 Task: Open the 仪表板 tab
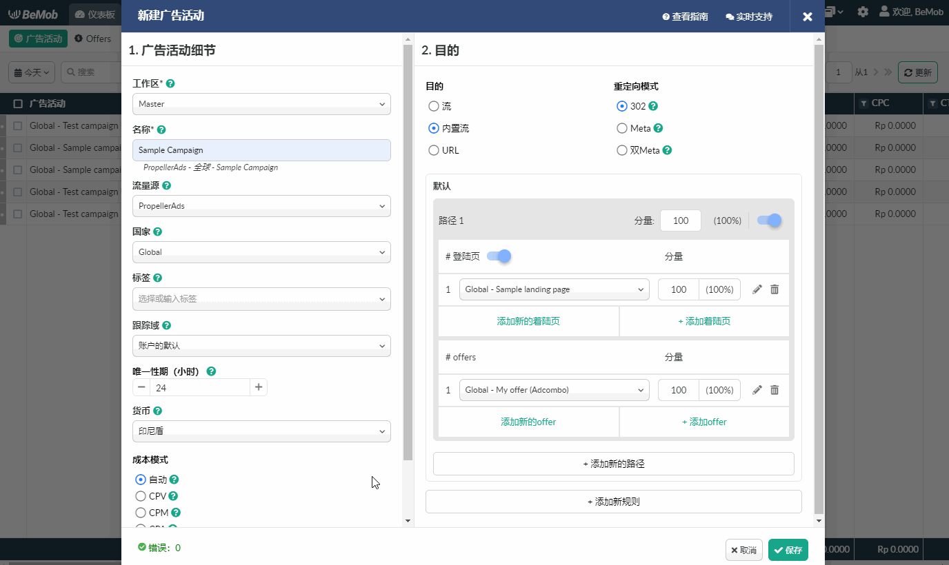coord(94,14)
